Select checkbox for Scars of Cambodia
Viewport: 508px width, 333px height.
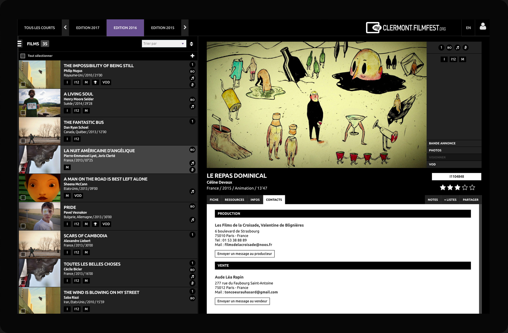coord(23,255)
